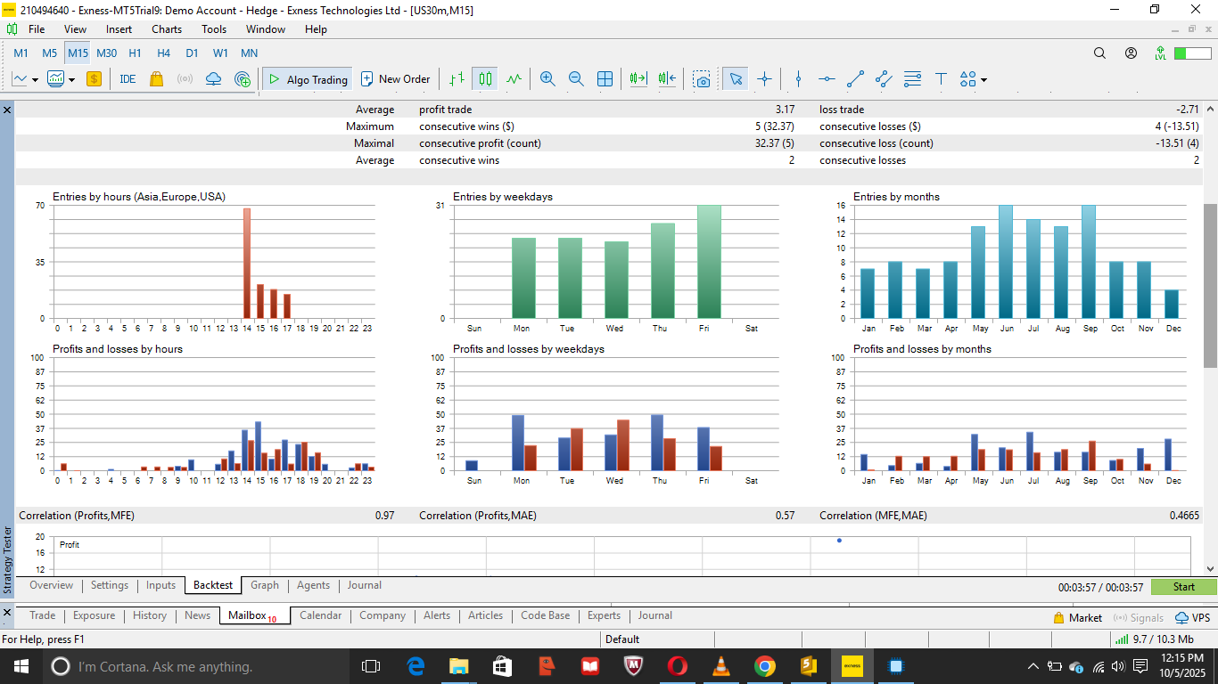Viewport: 1218px width, 684px height.
Task: Switch to the Graph tab
Action: 265,585
